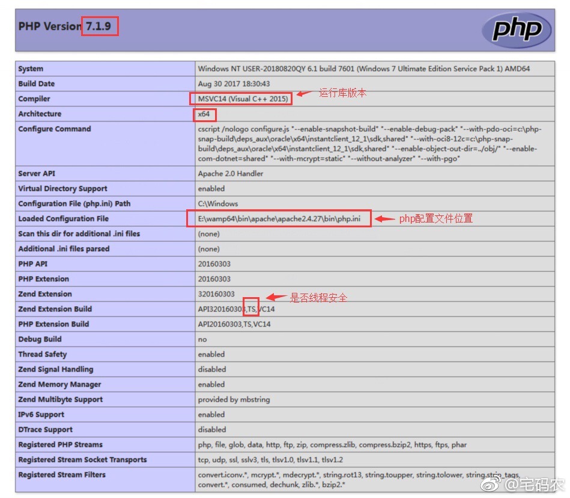Select the 'Registered Stream Filters' row label
Image resolution: width=570 pixels, height=498 pixels.
point(62,475)
